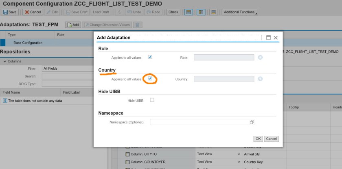Viewport: 342px width, 169px height.
Task: Open the Filter dropdown showing All Fields
Action: coord(68,68)
